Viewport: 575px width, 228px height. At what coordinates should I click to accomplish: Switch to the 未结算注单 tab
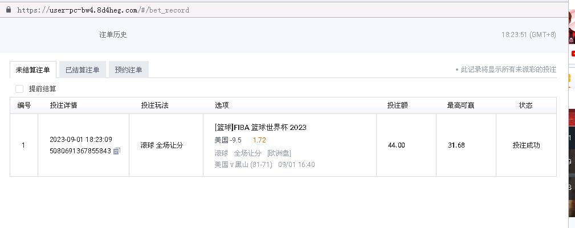33,70
